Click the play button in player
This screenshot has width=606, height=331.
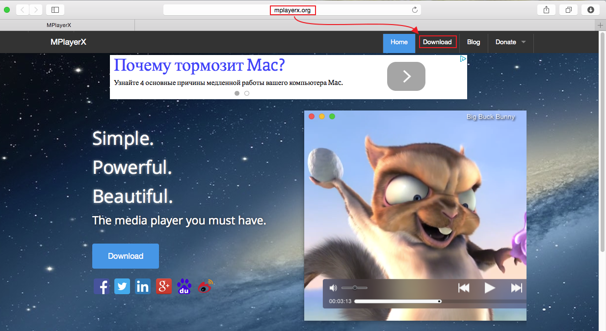[x=490, y=288]
